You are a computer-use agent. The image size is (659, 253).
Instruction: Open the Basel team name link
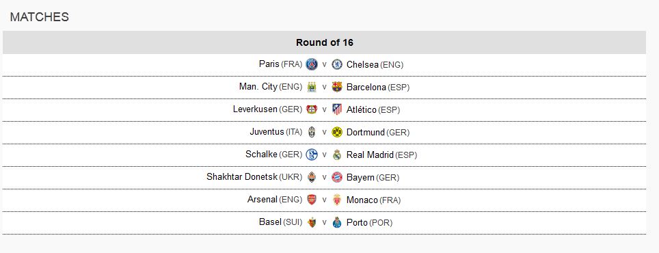[270, 222]
